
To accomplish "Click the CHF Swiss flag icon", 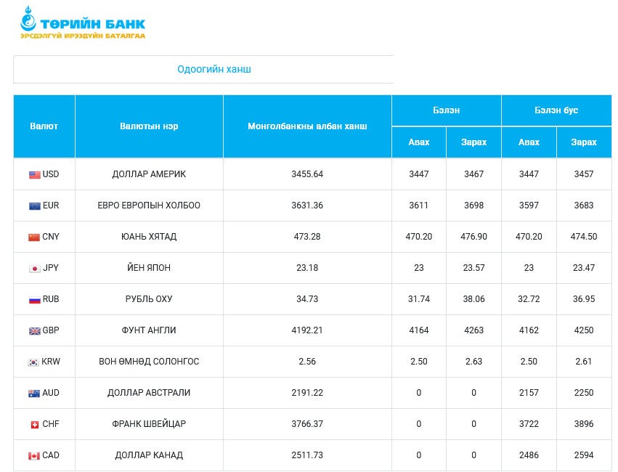I will coord(35,424).
